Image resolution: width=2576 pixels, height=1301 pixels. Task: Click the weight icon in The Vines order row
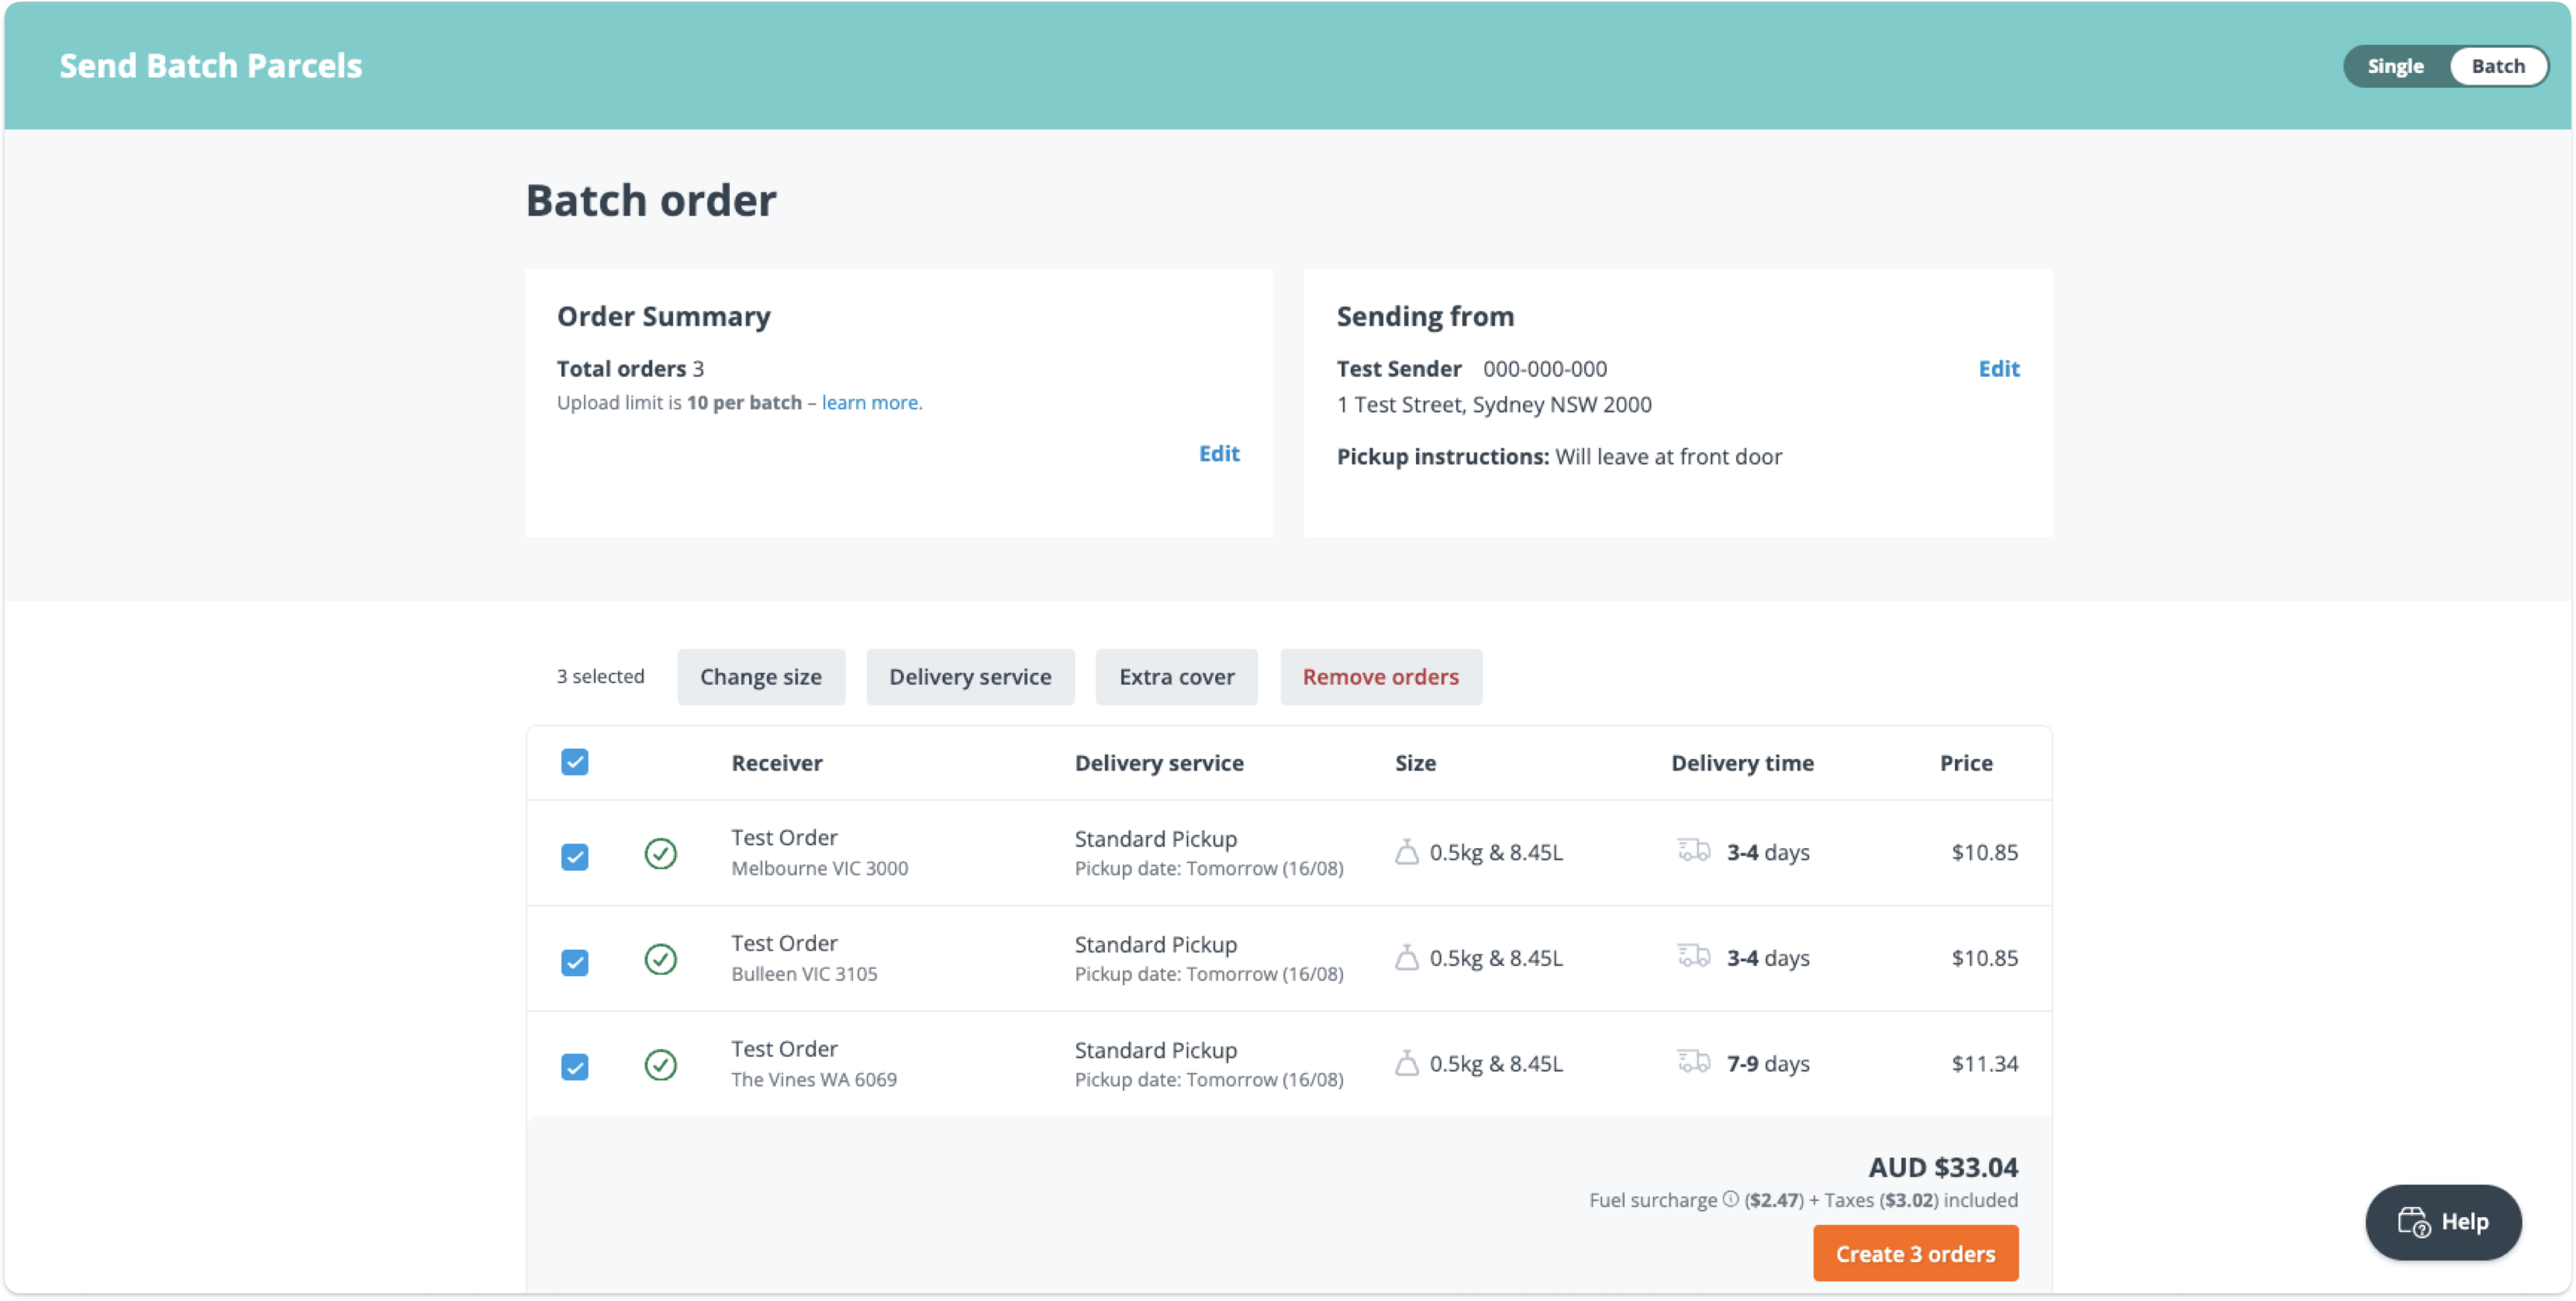click(x=1406, y=1063)
